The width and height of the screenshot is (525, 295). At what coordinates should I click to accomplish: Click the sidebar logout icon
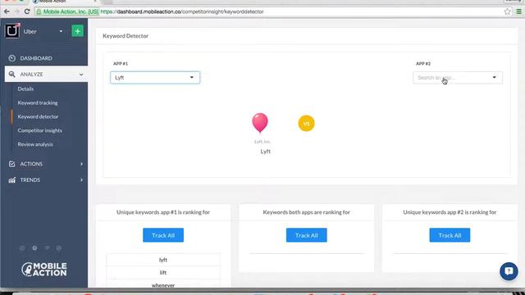59,247
